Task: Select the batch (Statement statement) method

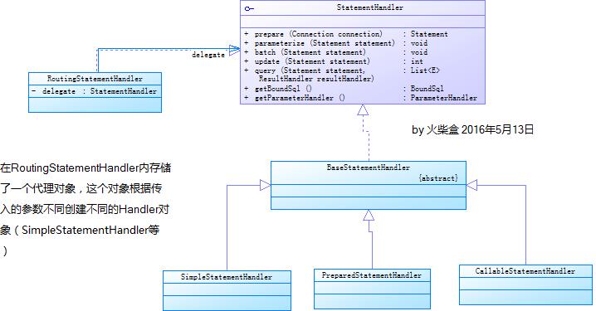Action: (310, 52)
